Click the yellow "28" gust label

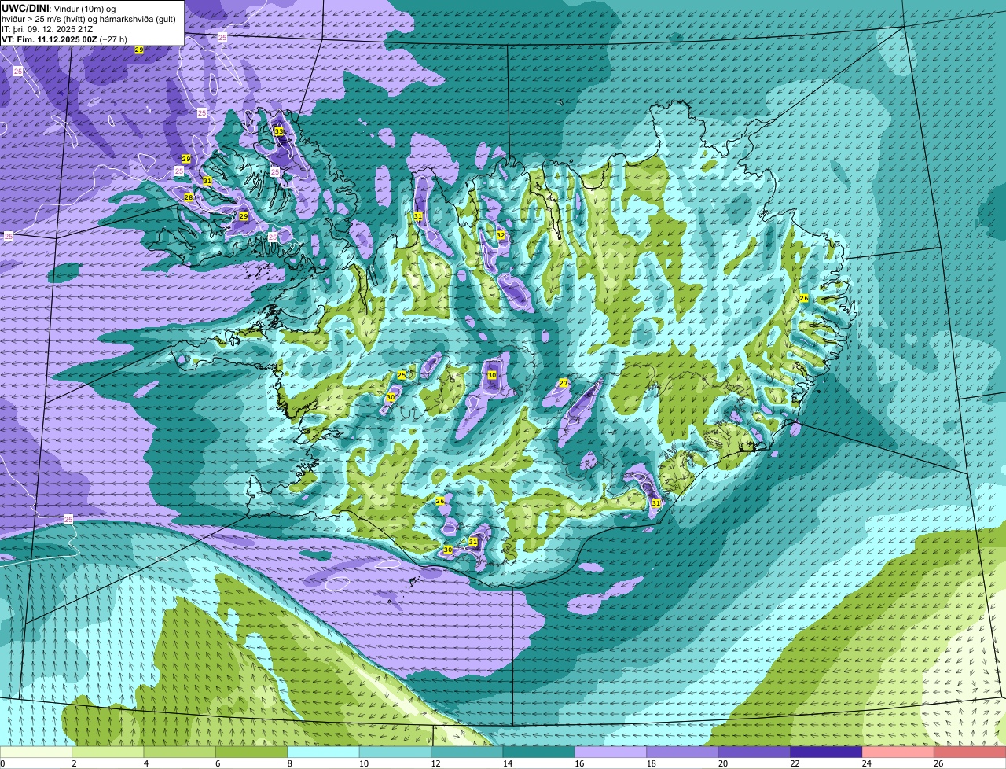[189, 197]
